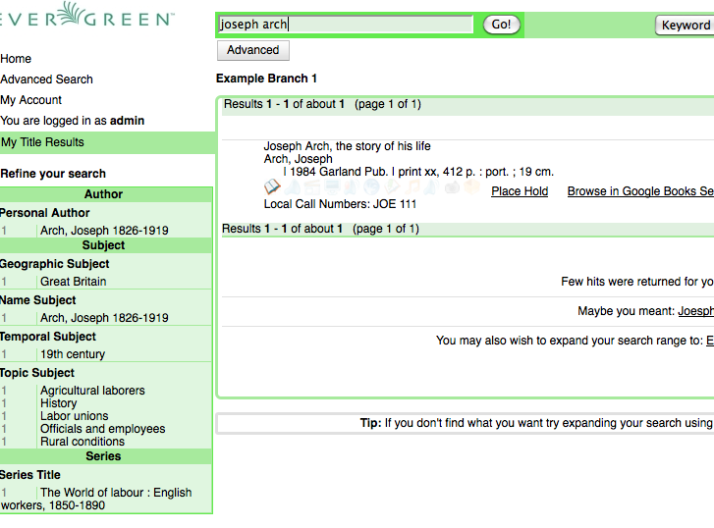This screenshot has width=714, height=528.
Task: Click author Arch, Joseph under the result title
Action: tap(298, 159)
